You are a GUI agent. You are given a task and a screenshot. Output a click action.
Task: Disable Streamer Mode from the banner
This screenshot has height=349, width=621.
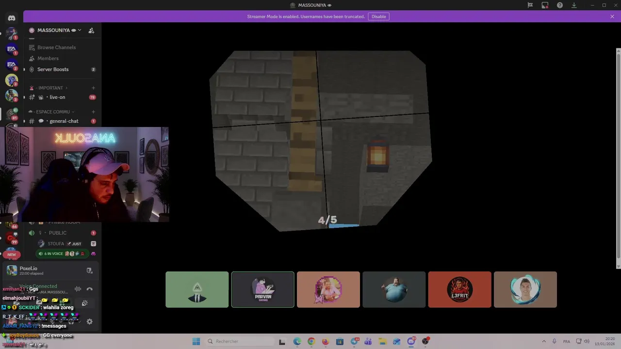tap(378, 16)
